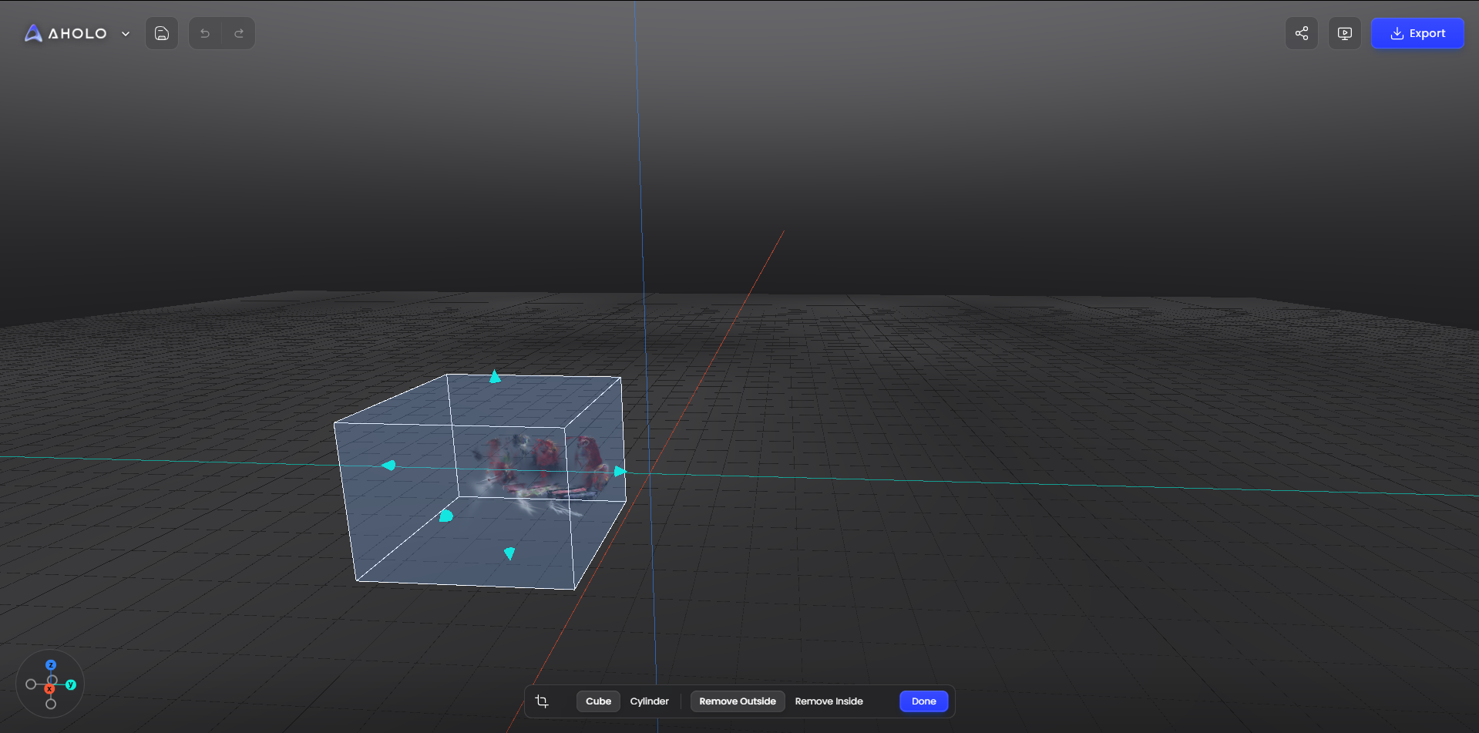Screen dimensions: 1479x733
Task: Select the top handle of the crop box
Action: (x=495, y=377)
